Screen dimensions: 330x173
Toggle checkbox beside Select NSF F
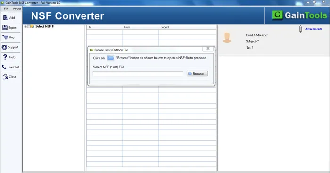[x=29, y=27]
